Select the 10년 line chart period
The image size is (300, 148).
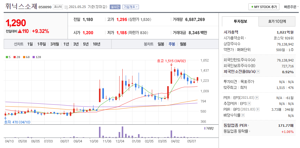click(x=97, y=44)
